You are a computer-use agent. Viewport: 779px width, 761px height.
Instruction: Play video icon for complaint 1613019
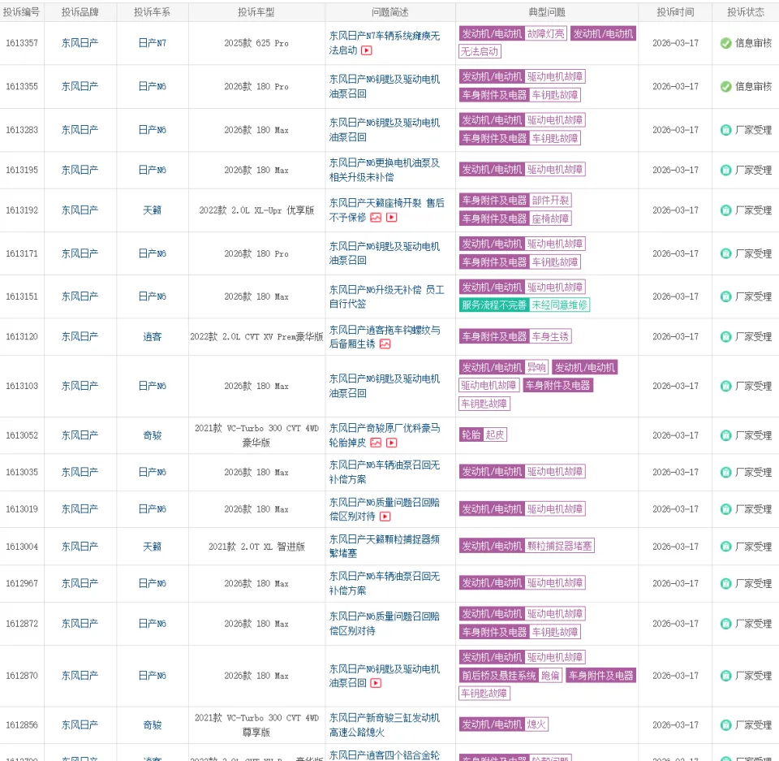pos(385,517)
